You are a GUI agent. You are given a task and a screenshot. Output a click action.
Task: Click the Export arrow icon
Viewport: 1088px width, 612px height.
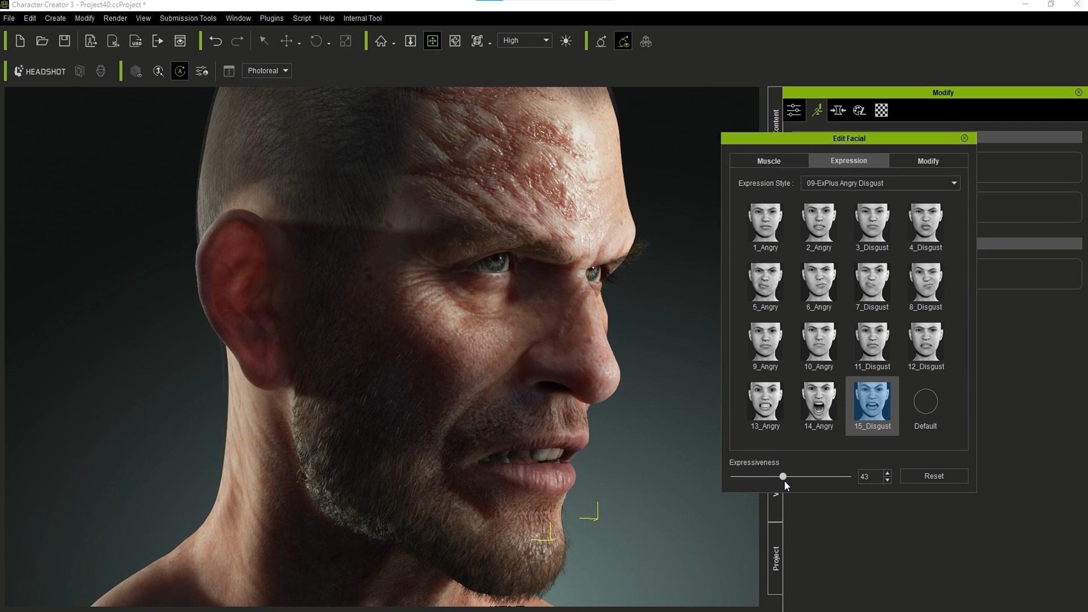pos(158,41)
